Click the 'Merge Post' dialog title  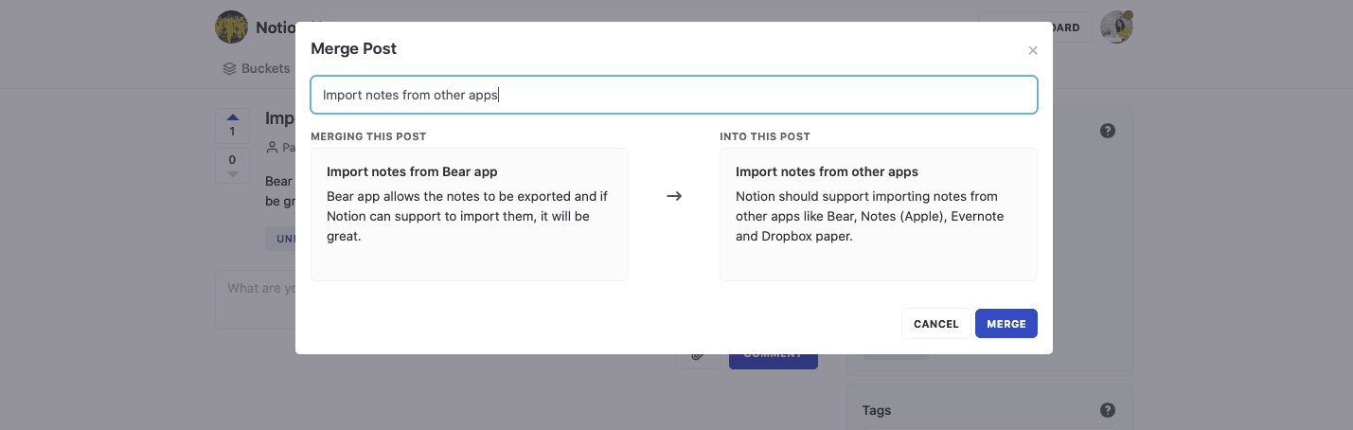pos(353,48)
